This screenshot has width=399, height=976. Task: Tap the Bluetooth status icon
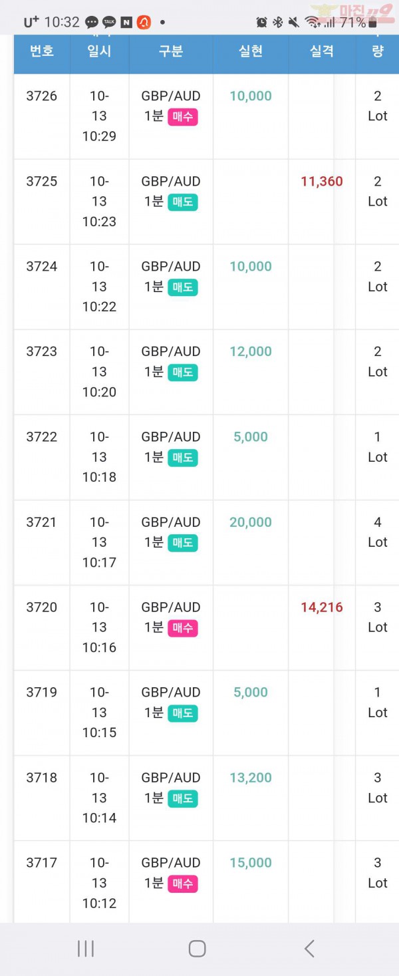pyautogui.click(x=278, y=23)
